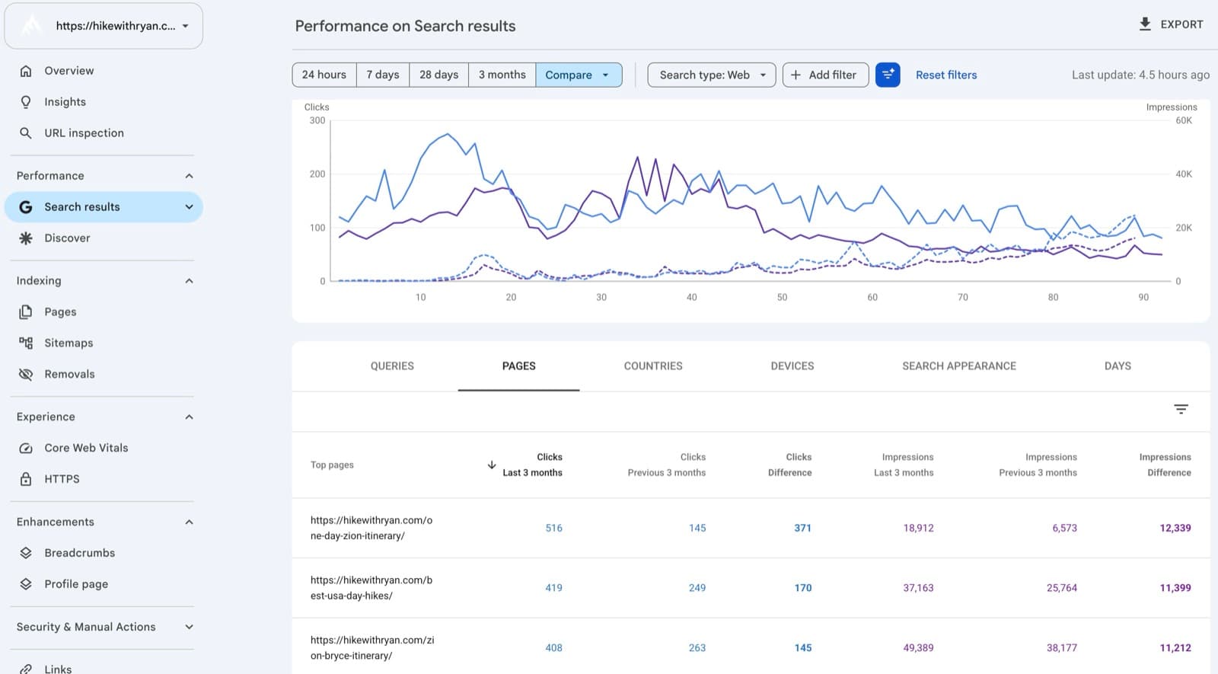
Task: Switch to the COUNTRIES tab
Action: [653, 366]
